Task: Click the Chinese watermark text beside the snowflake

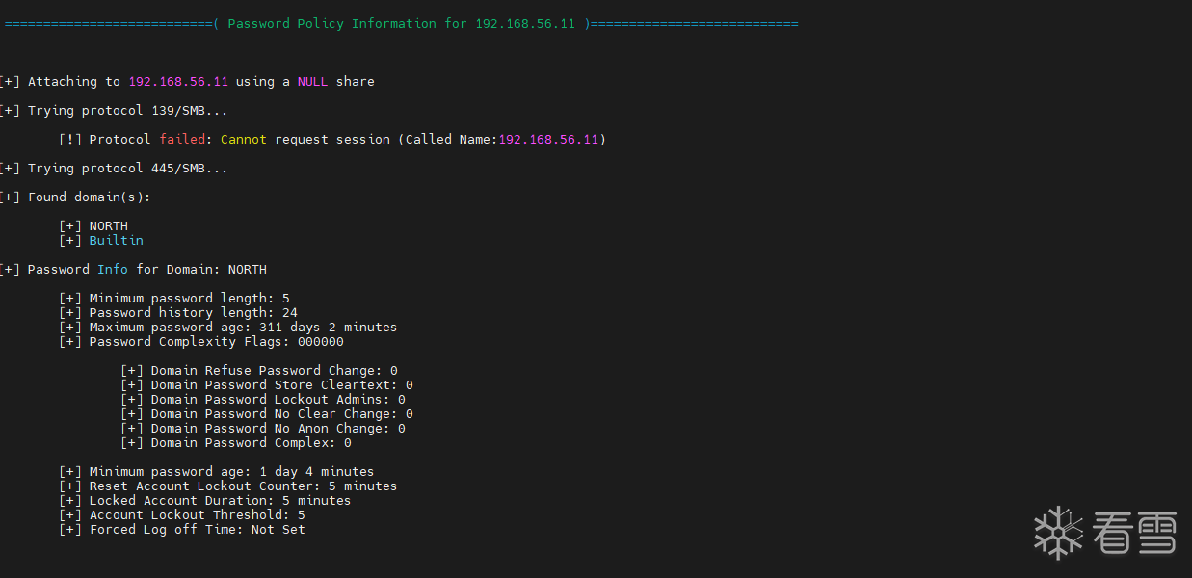Action: (x=1135, y=533)
